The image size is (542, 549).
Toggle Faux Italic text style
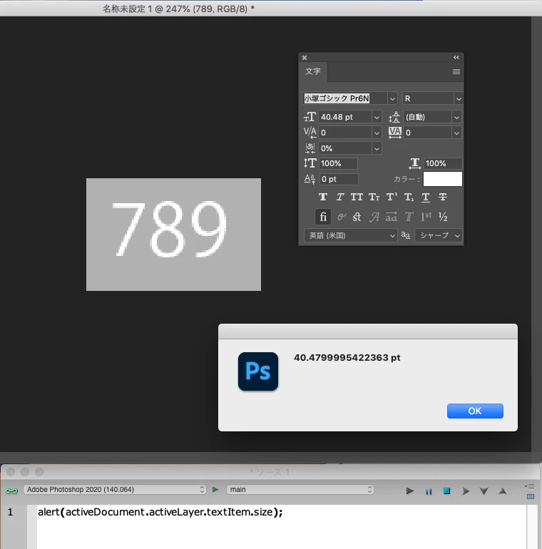point(340,197)
